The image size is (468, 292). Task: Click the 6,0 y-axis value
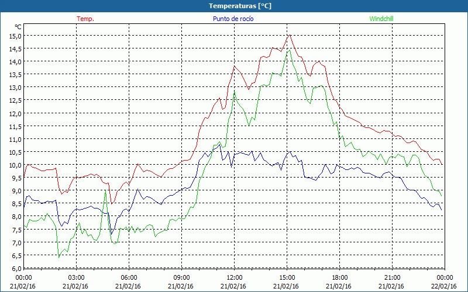point(17,269)
